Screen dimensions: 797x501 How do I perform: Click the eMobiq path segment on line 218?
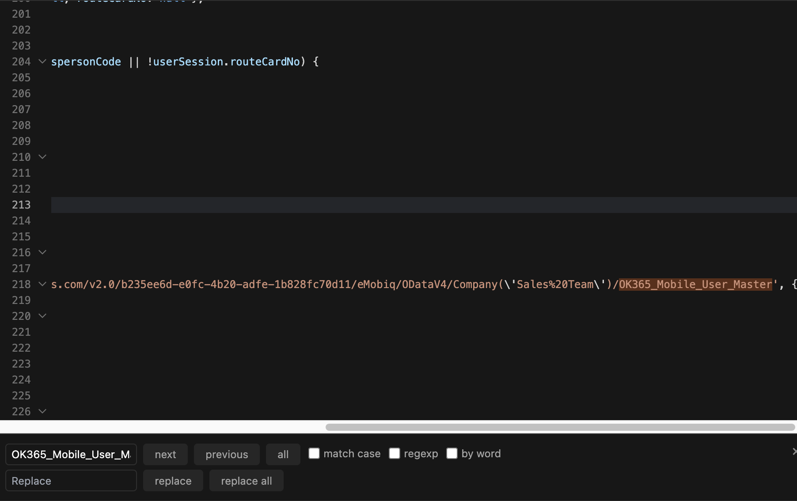(x=376, y=285)
